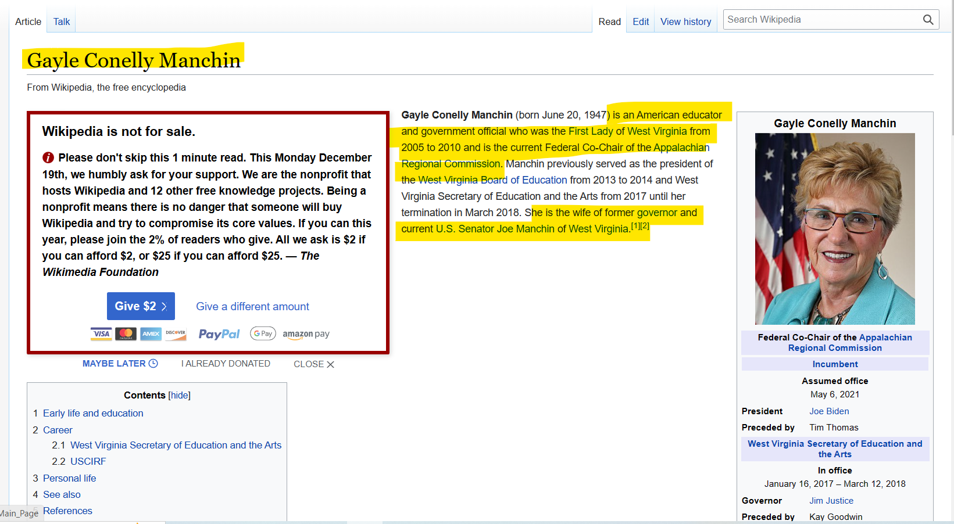Viewport: 954px width, 524px height.
Task: Click the search magnifier icon
Action: (x=928, y=20)
